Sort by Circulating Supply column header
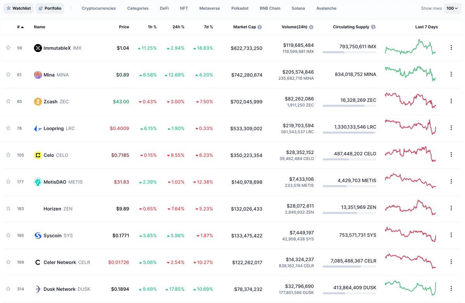This screenshot has width=465, height=303. (351, 27)
